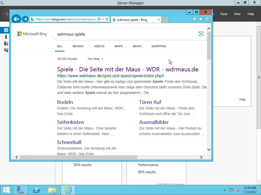Switch to the SHOPPING tab
261x195 pixels.
(x=159, y=46)
